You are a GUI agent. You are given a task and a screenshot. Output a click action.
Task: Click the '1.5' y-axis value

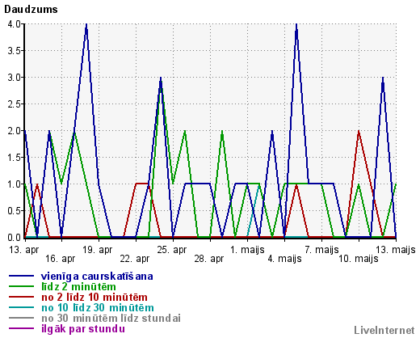click(x=14, y=158)
